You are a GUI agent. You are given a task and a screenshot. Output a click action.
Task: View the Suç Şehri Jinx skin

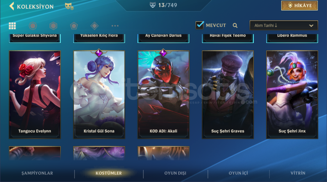point(292,95)
